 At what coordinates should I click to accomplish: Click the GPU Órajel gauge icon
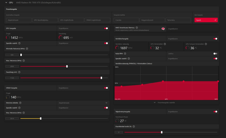(8, 37)
